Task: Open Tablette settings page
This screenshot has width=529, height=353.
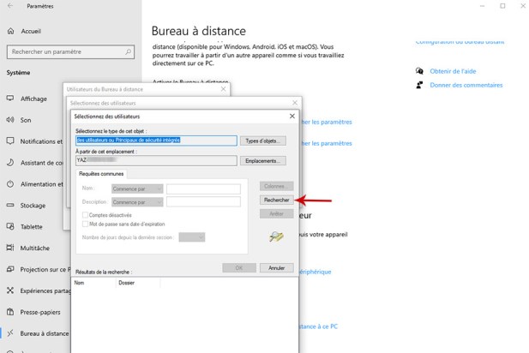Action: (32, 227)
